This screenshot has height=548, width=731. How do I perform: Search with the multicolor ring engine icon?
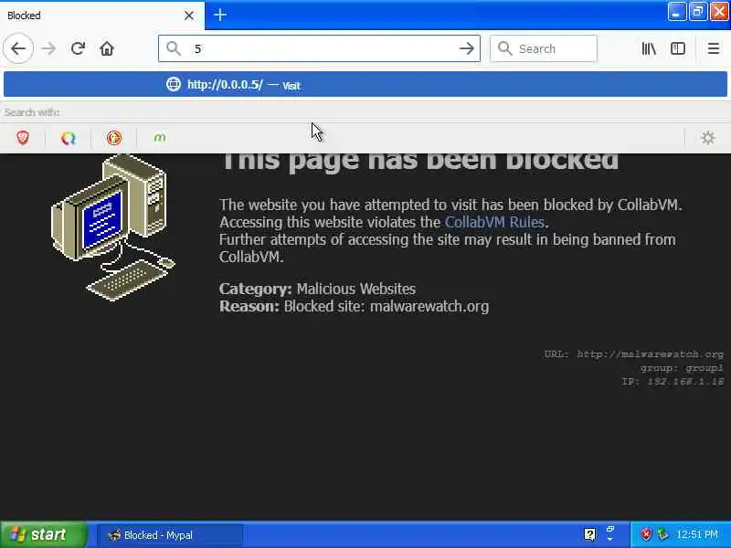pyautogui.click(x=69, y=138)
